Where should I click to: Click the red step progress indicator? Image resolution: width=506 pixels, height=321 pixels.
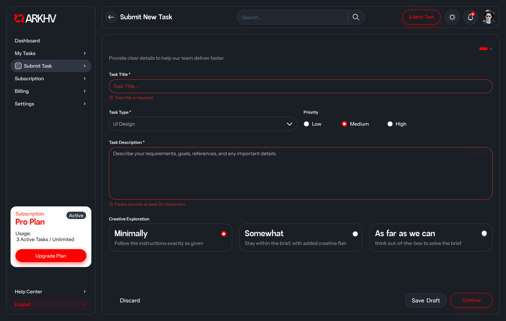483,49
